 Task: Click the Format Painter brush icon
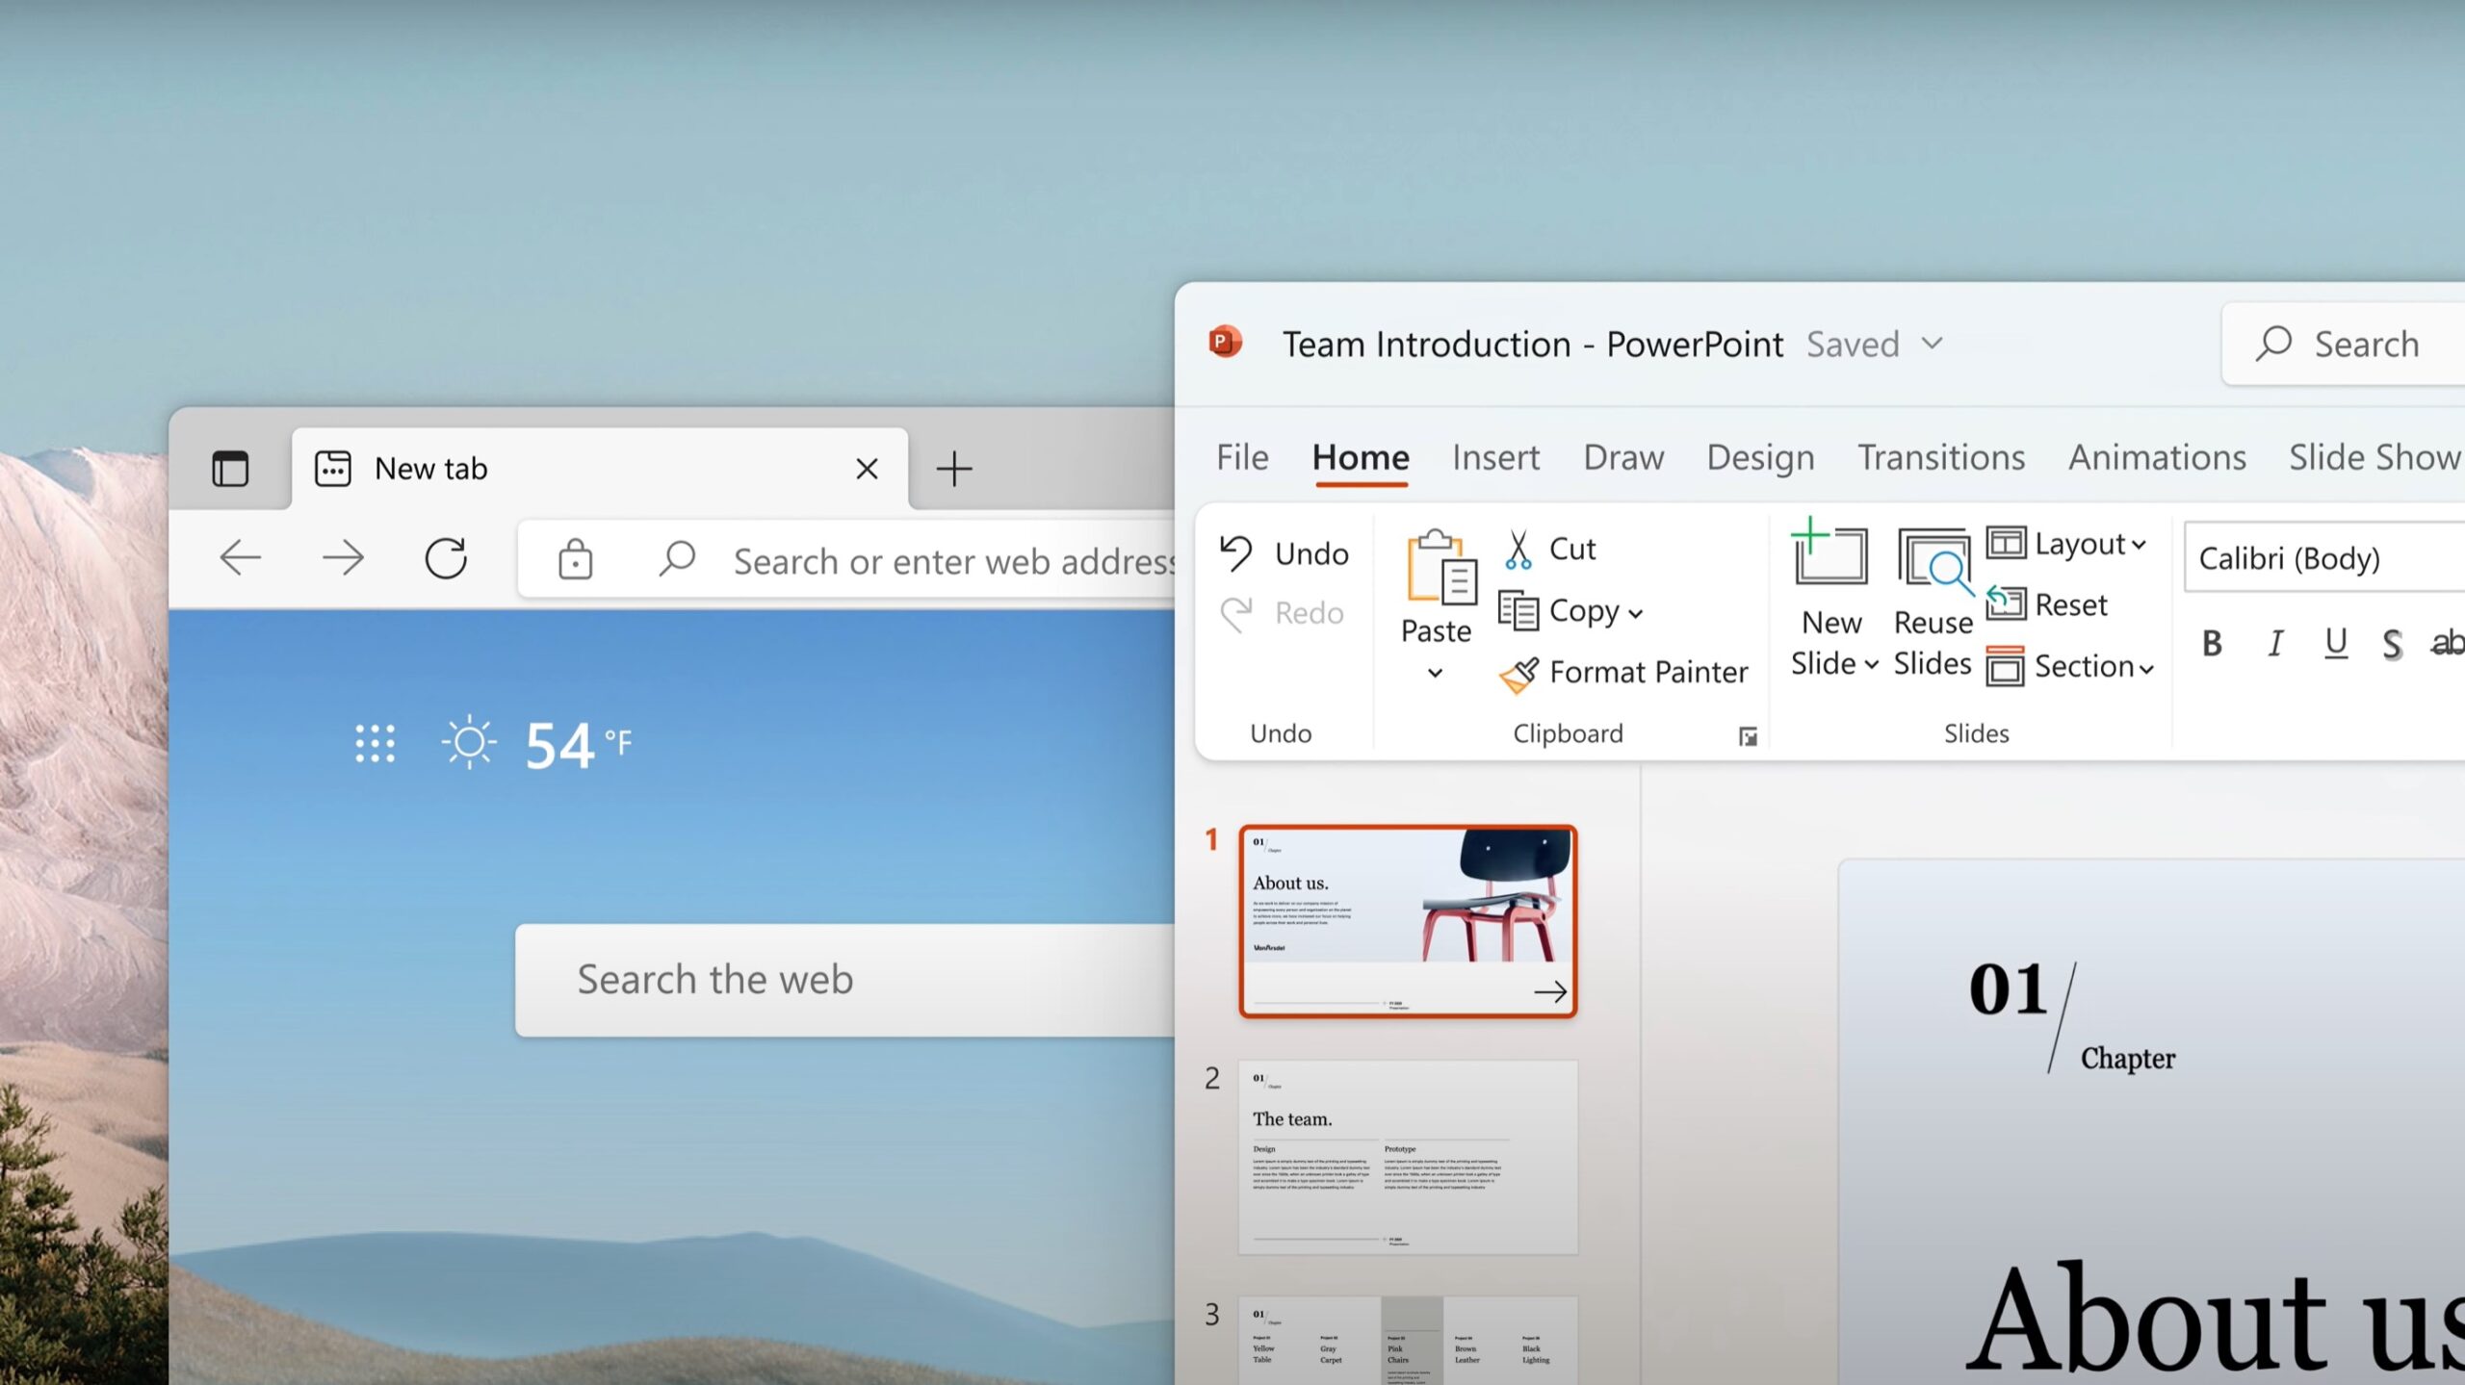coord(1519,674)
